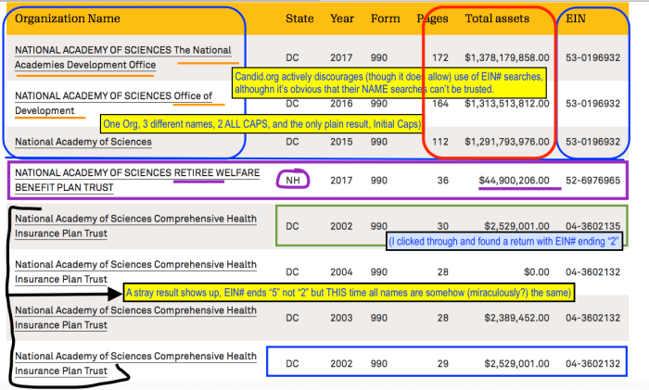Open the National Academies Development Office 2017 record
This screenshot has width=649, height=390.
click(122, 57)
